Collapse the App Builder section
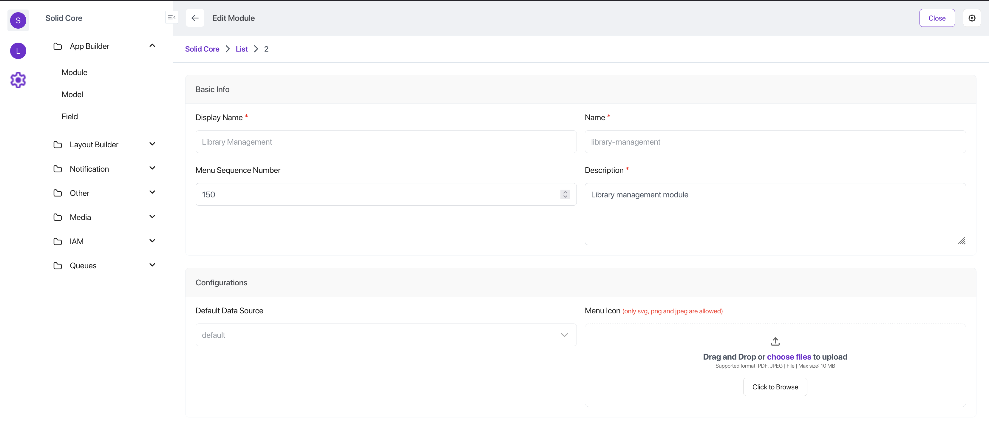 click(152, 46)
